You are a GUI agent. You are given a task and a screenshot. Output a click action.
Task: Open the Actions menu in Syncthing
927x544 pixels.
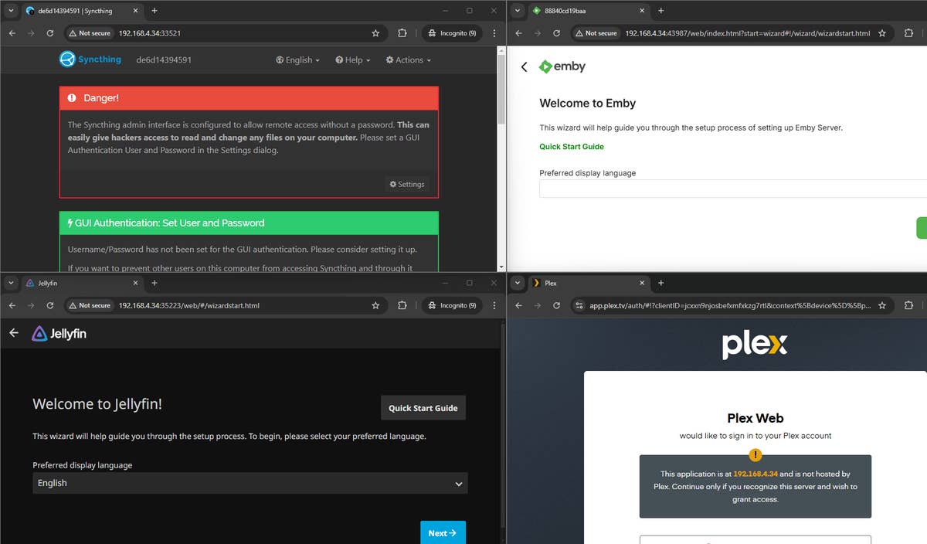point(408,60)
